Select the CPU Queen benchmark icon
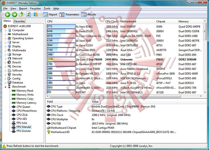 tap(14, 107)
